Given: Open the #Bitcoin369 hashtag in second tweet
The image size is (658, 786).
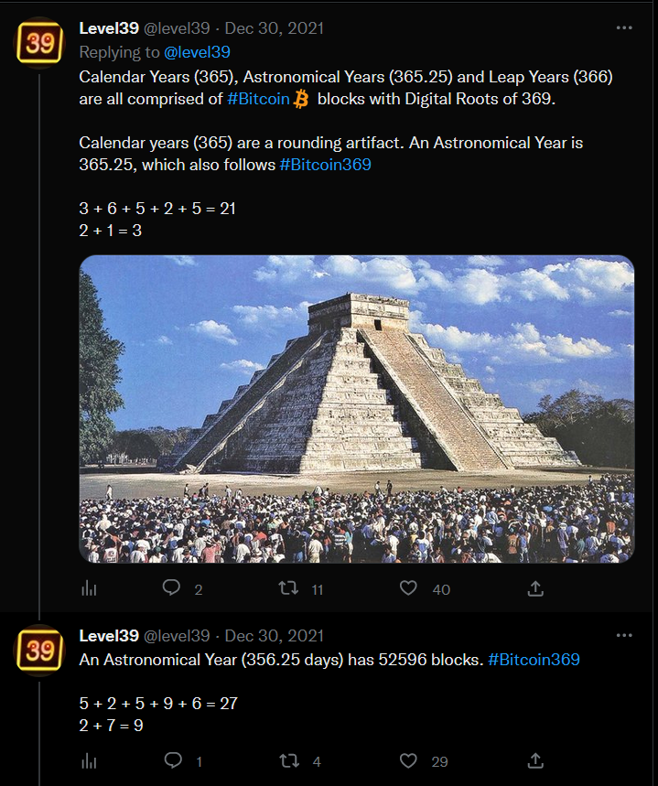Looking at the screenshot, I should coord(534,659).
